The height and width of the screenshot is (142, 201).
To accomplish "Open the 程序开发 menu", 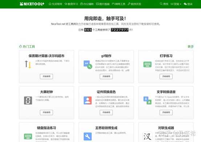I will tap(134, 4).
